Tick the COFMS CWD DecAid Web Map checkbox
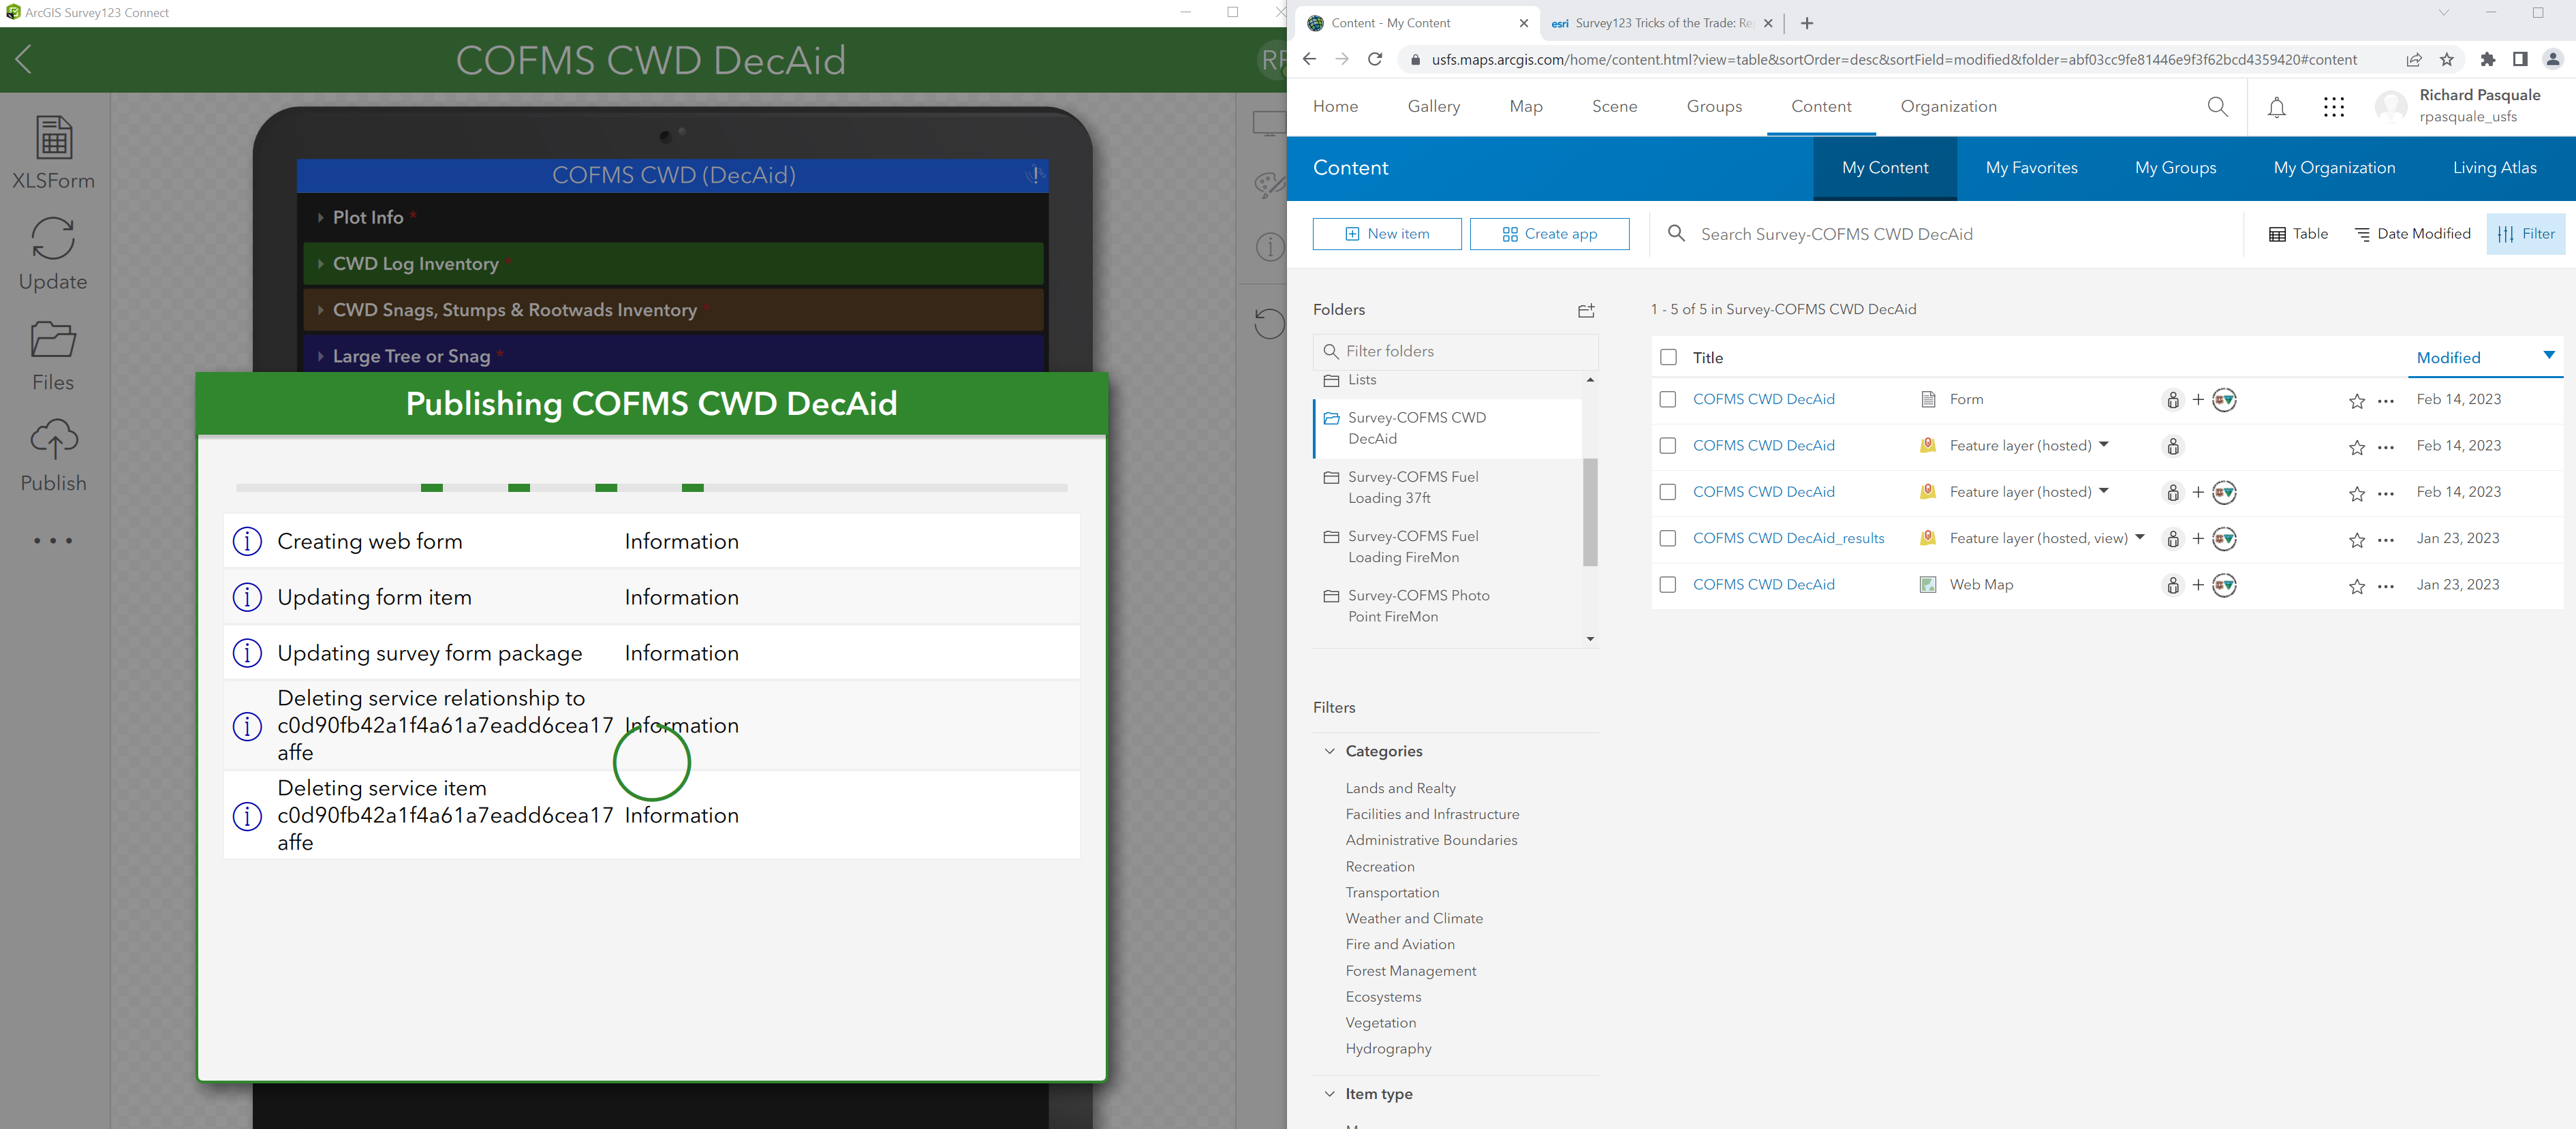The image size is (2576, 1129). point(1668,585)
